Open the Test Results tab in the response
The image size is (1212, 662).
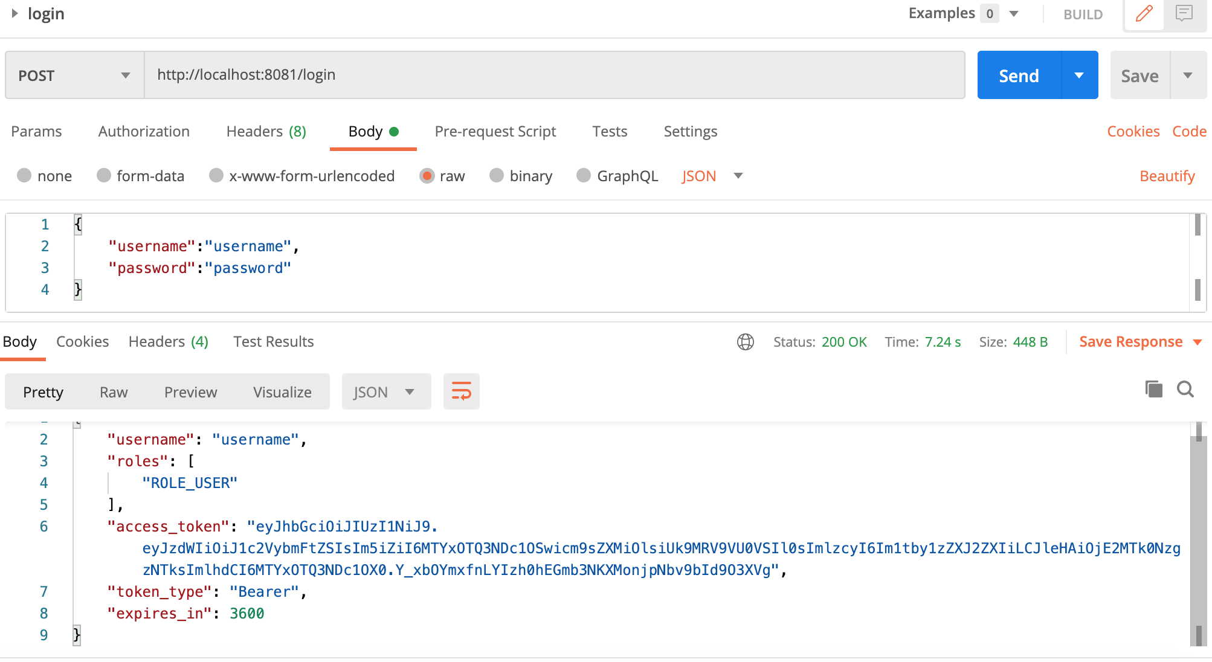(273, 341)
